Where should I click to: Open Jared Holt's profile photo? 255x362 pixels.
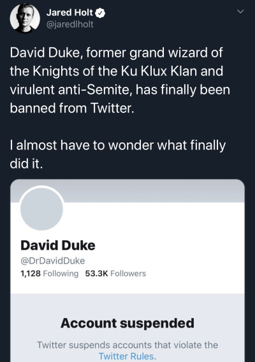point(25,18)
